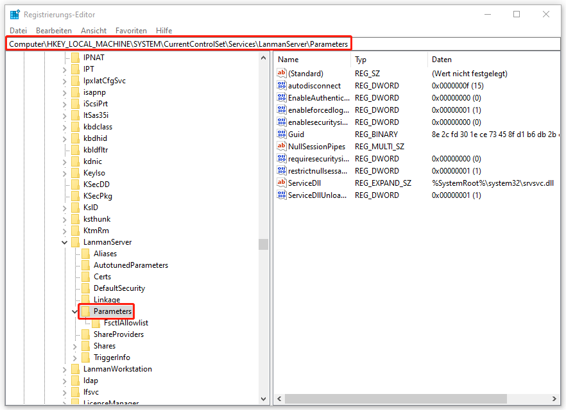Screen dimensions: 566x410
Task: Click the Registry Editor app icon in title bar
Action: click(x=15, y=14)
